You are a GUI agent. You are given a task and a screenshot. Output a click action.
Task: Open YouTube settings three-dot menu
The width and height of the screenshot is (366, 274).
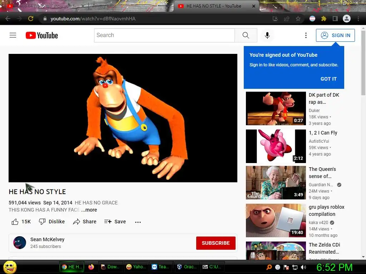pos(306,35)
